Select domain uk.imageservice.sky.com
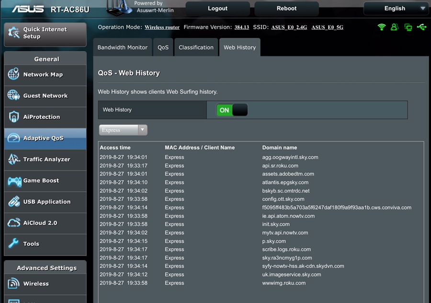Viewport: 431px width, 303px height. 291,274
